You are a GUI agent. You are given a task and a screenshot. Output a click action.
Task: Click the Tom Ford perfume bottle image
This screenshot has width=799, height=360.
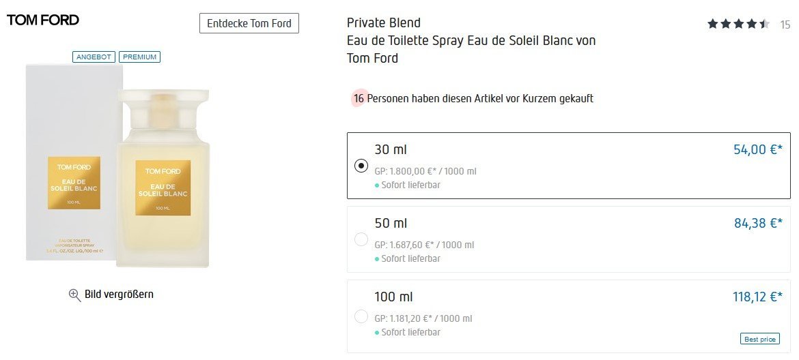tap(163, 179)
